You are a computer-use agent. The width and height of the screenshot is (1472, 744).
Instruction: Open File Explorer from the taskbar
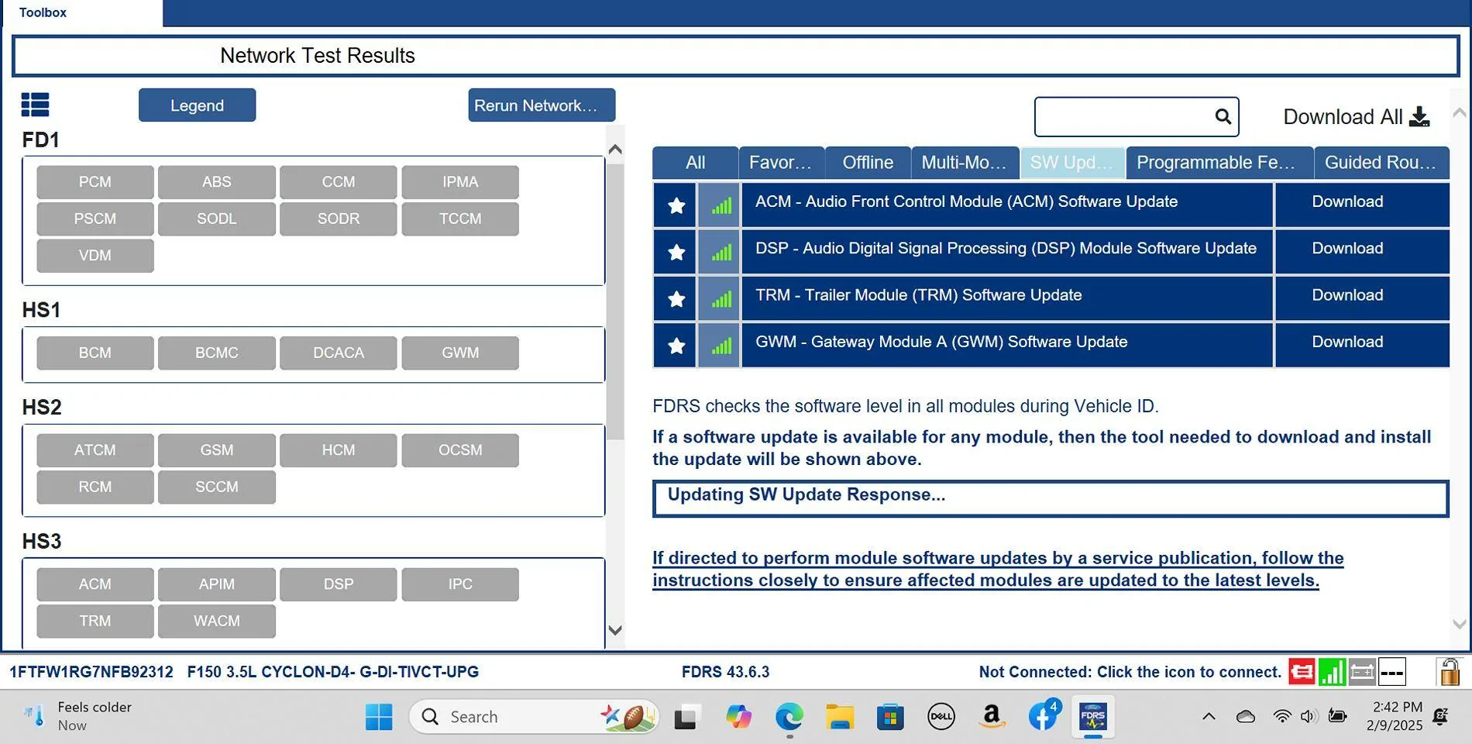pos(840,717)
